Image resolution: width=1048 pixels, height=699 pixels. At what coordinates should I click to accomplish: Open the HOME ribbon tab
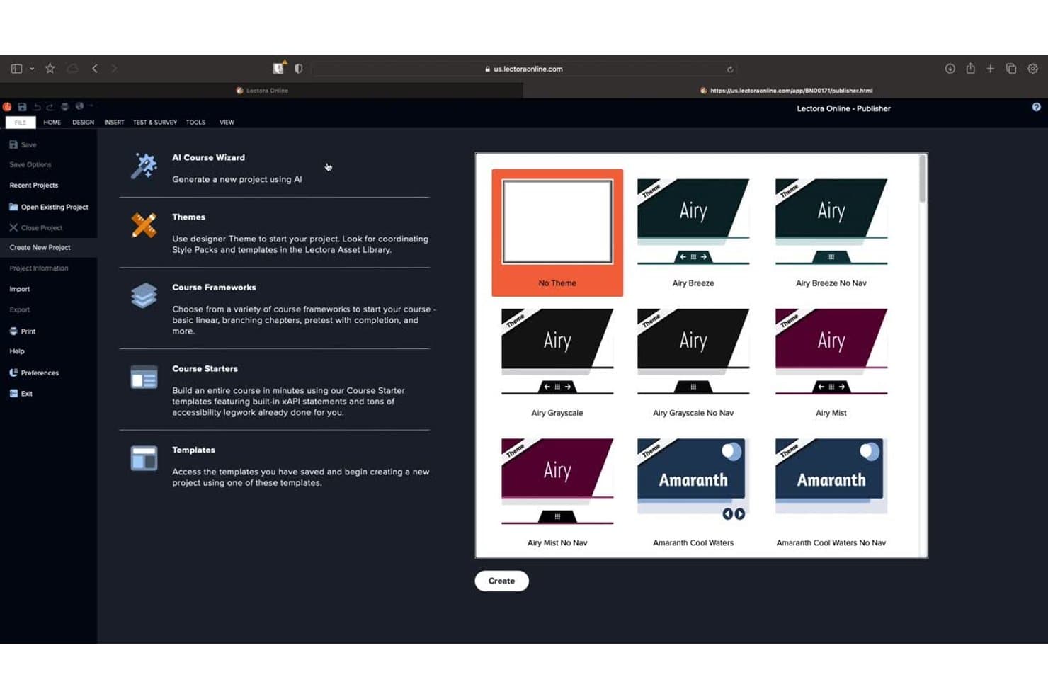[x=52, y=123]
